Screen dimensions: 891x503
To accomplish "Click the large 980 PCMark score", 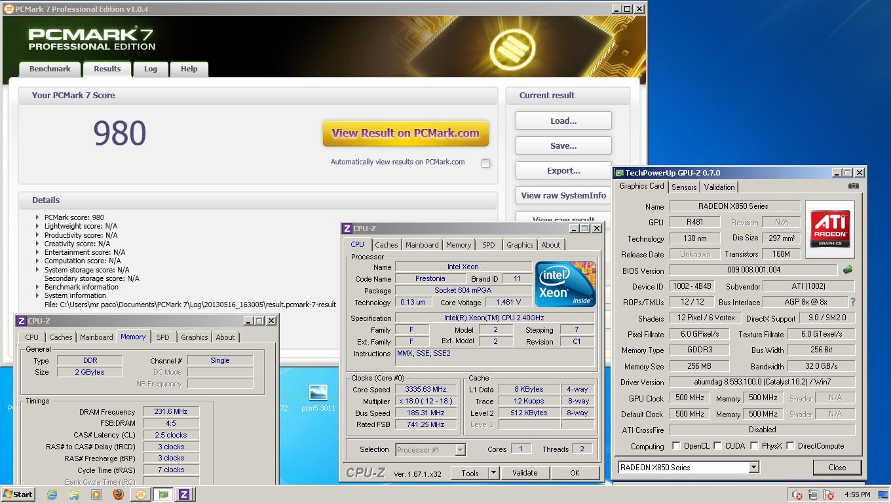I will [x=119, y=133].
